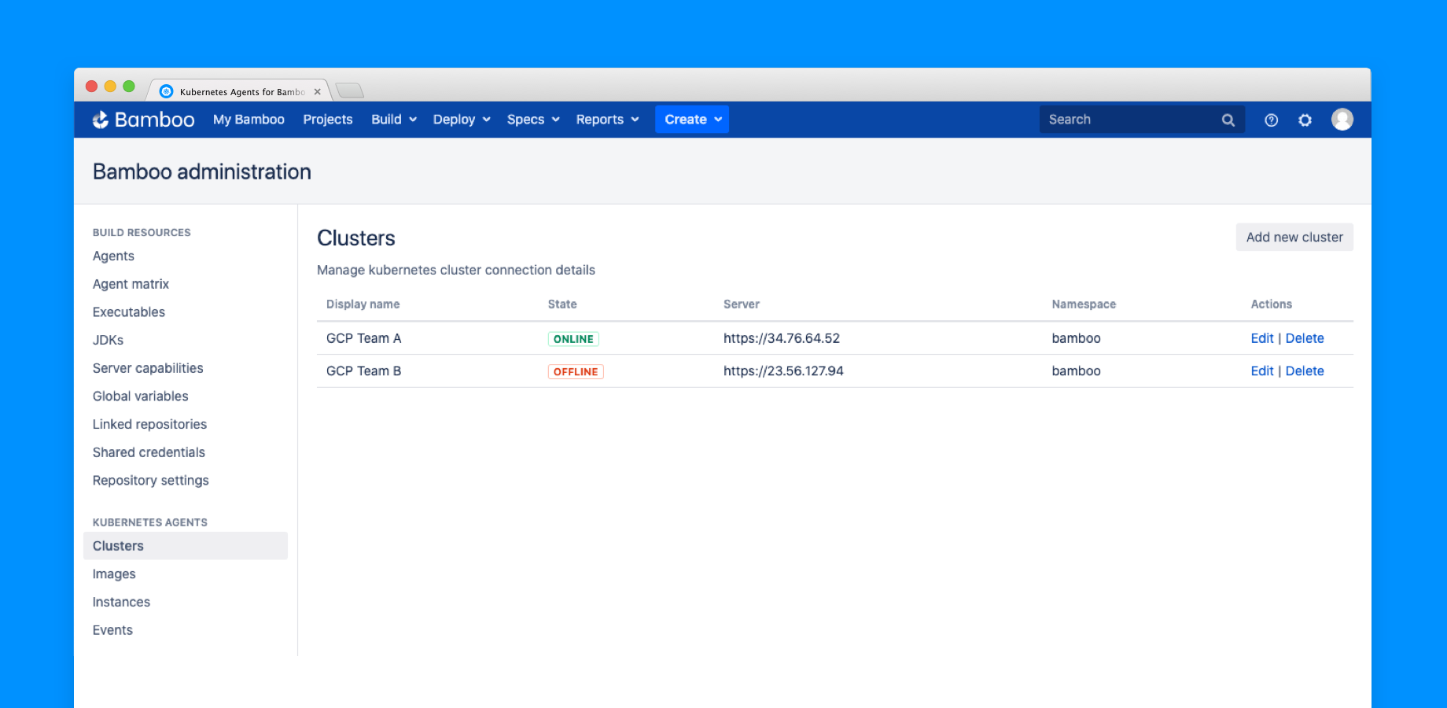Screen dimensions: 1447x708
Task: Open Linked repositories in the sidebar
Action: coord(149,425)
